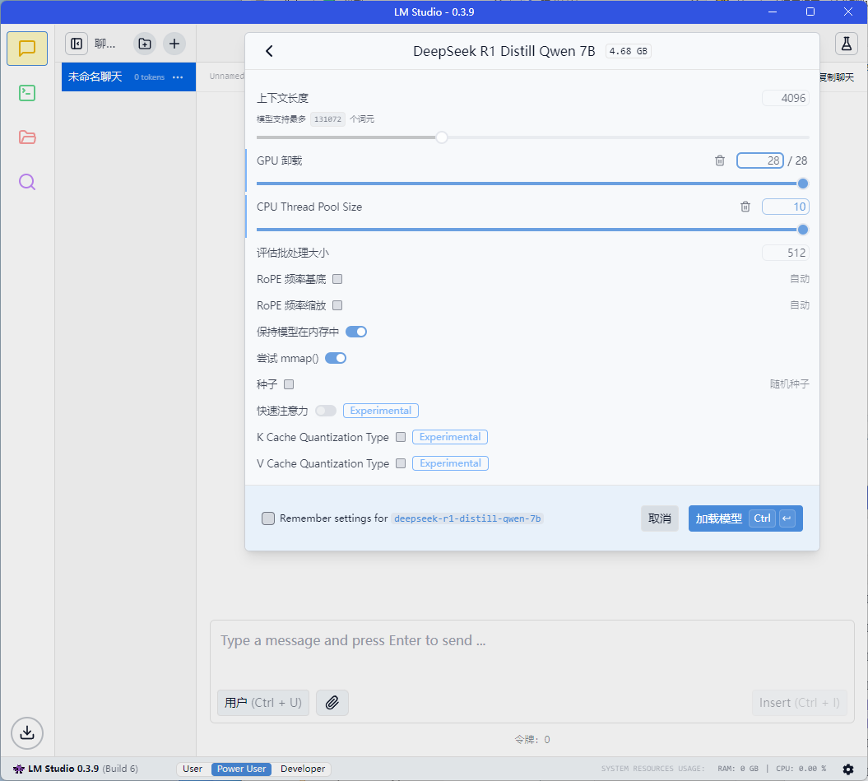The image size is (868, 781).
Task: Click 加载模型 to load the model
Action: pos(745,518)
